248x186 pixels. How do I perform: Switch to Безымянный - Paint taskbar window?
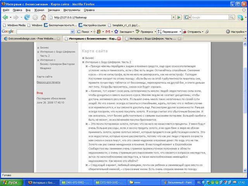coord(178,183)
